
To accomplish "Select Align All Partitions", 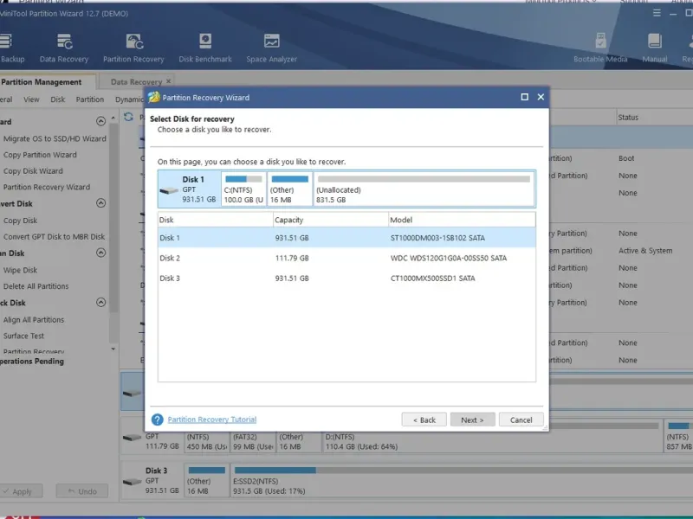I will tap(34, 319).
